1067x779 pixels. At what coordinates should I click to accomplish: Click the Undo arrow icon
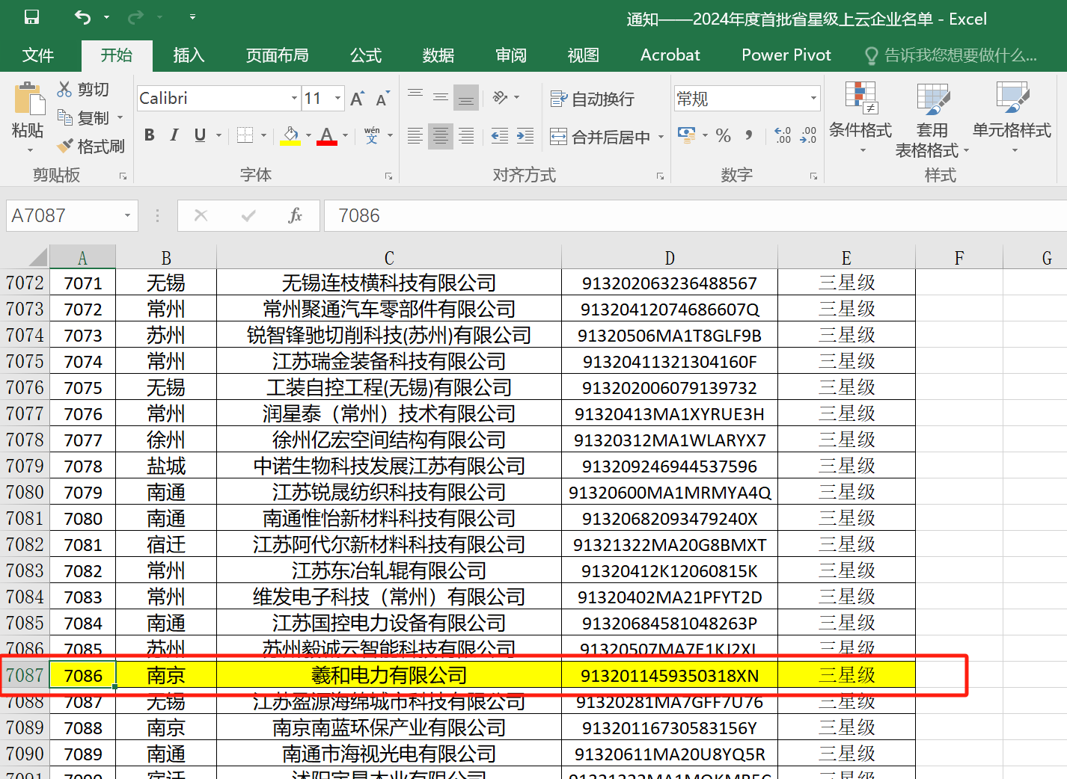pos(82,17)
